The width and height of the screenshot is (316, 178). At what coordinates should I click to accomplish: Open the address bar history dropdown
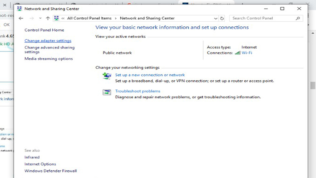point(216,18)
